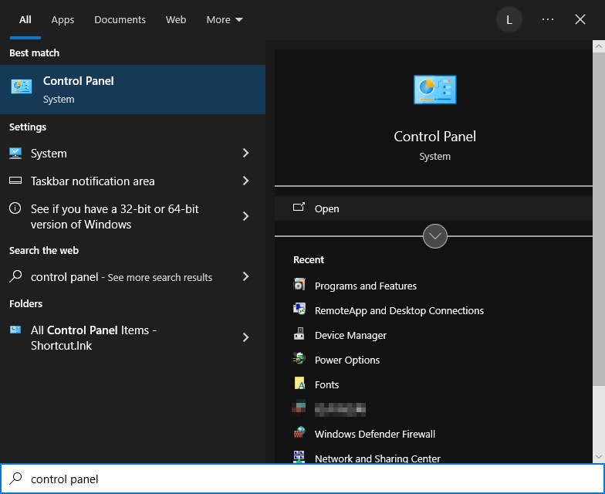Open RemoteApp and Desktop Connections
The height and width of the screenshot is (494, 605).
click(x=399, y=310)
